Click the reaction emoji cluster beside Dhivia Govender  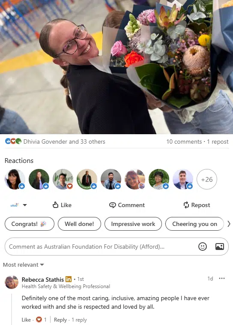pyautogui.click(x=13, y=141)
